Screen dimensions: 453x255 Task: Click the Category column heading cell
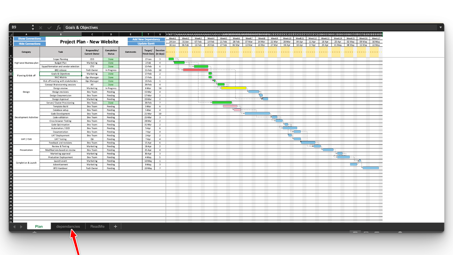coord(26,52)
